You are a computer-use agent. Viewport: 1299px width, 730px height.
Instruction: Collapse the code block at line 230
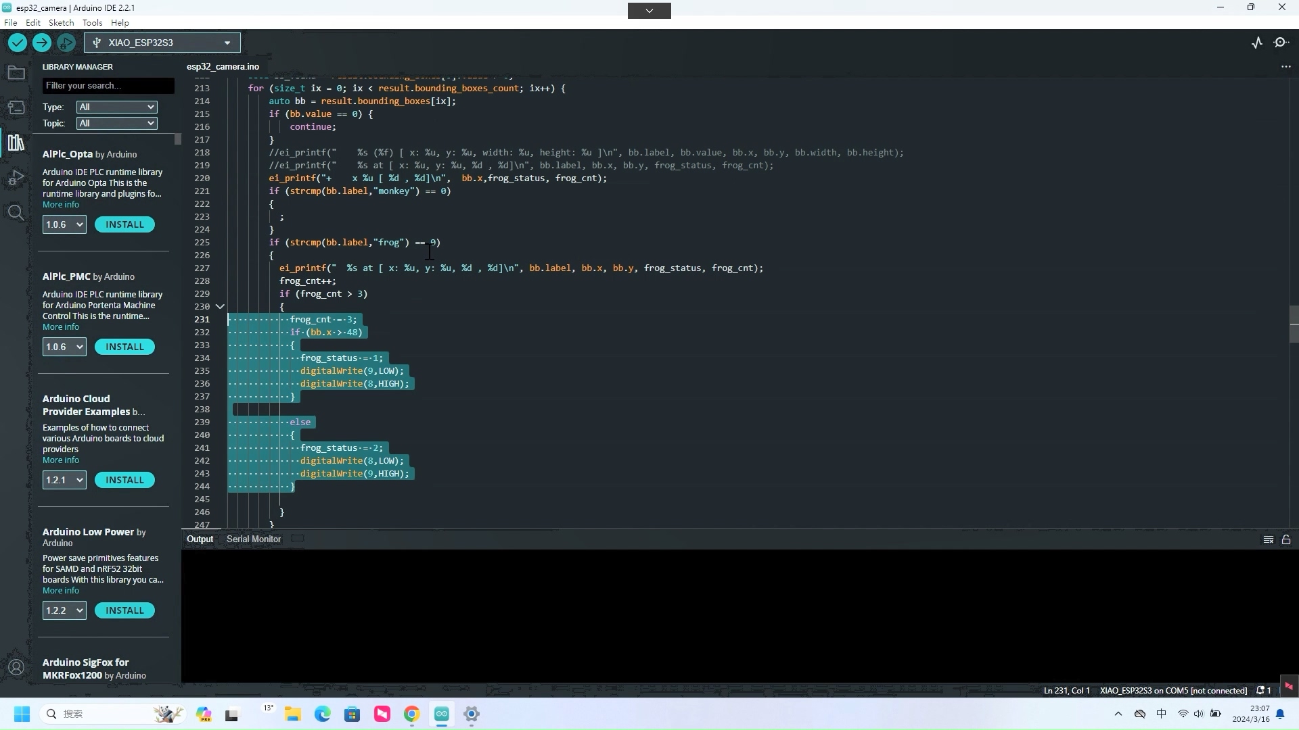click(220, 307)
